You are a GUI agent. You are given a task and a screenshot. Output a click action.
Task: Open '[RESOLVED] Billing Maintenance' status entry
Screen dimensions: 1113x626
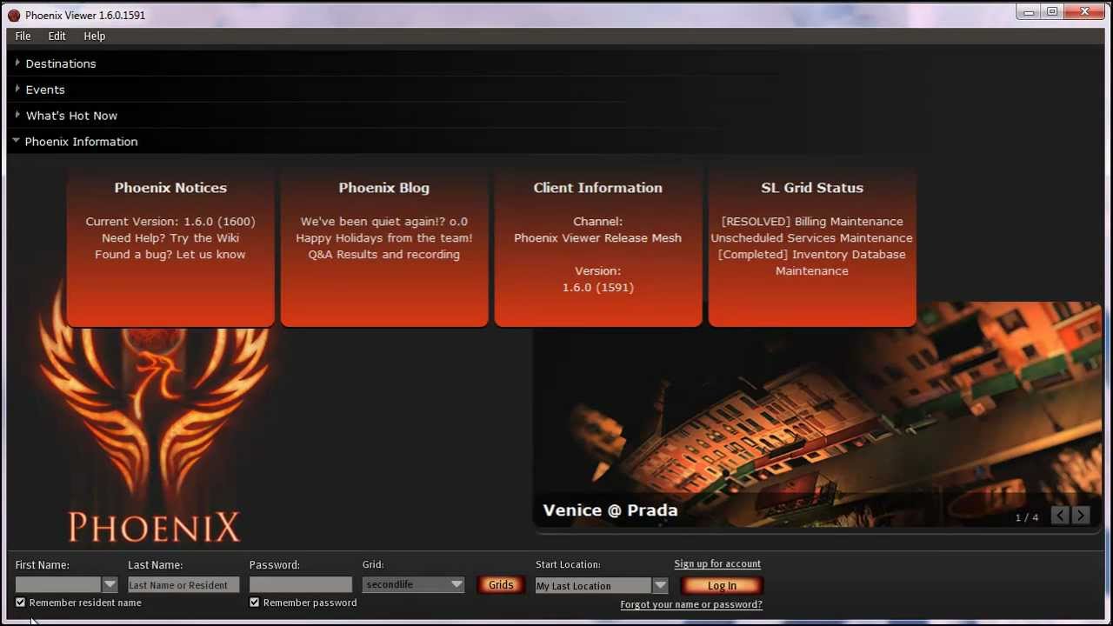(812, 221)
